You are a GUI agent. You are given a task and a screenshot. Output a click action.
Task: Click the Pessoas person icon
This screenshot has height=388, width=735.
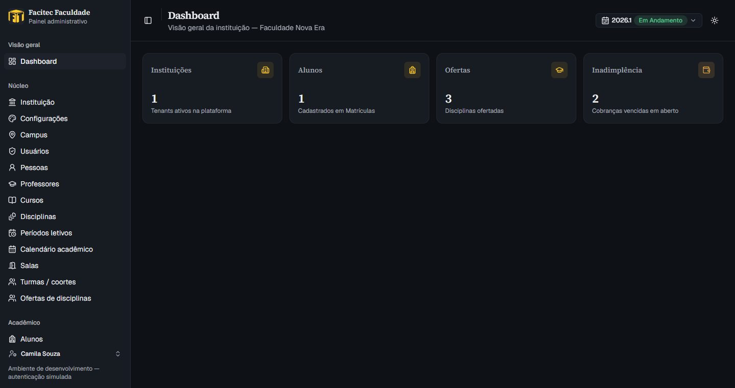click(x=12, y=167)
